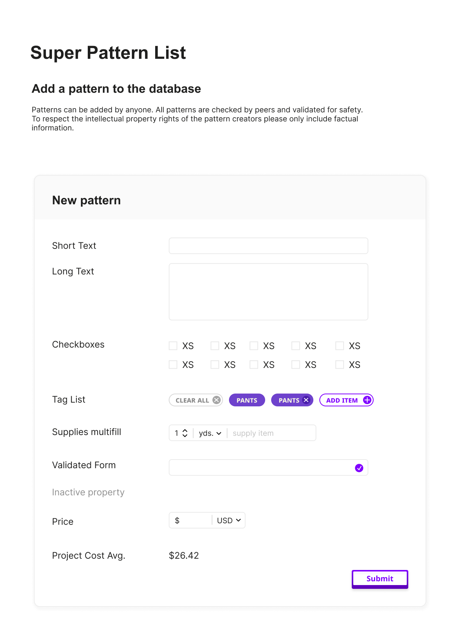Viewport: 464px width, 622px height.
Task: Select the first Pants tag
Action: click(x=247, y=400)
